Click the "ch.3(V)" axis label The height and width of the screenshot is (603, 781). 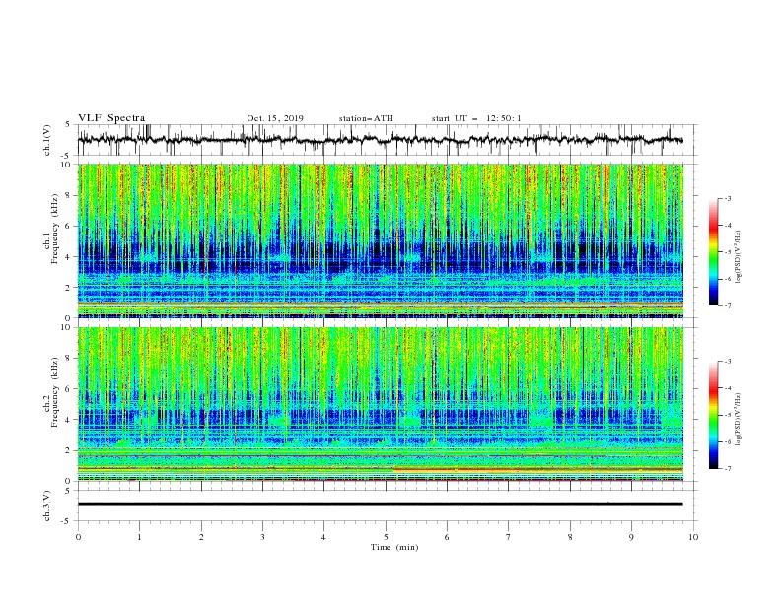(47, 505)
